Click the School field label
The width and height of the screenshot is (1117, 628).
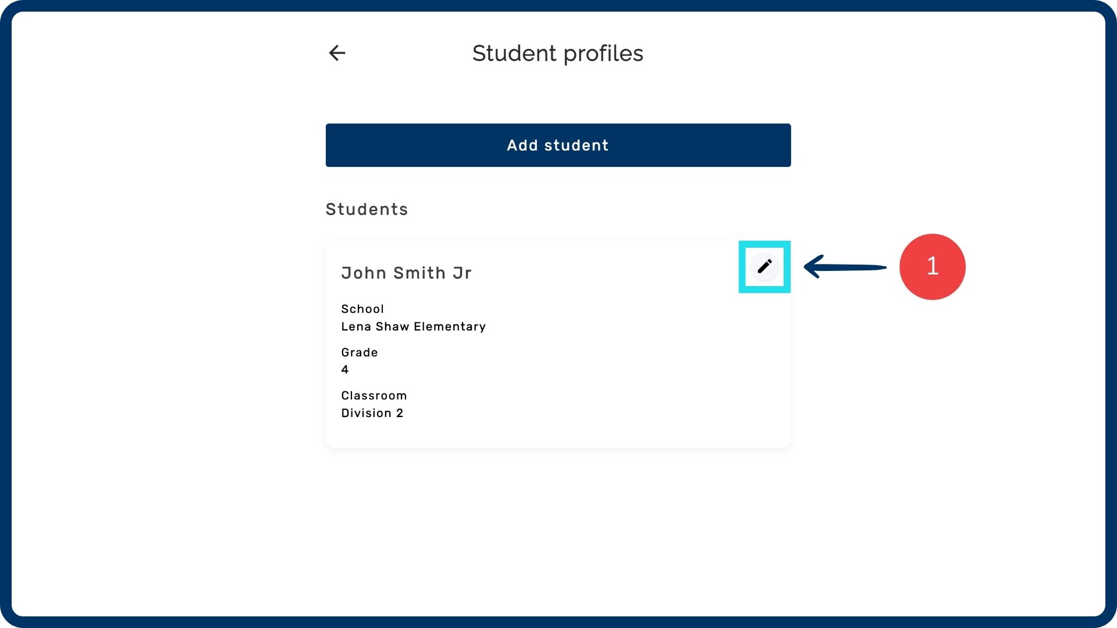pos(362,309)
